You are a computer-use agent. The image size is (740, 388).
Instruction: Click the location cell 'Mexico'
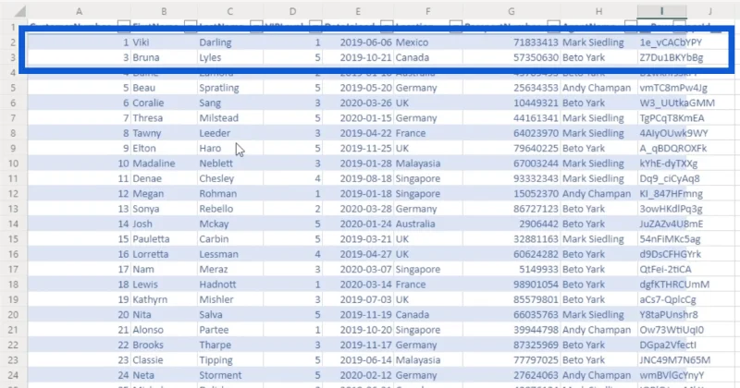click(427, 42)
